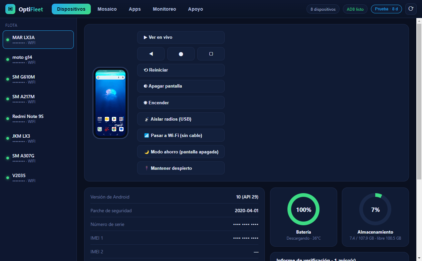Image resolution: width=422 pixels, height=261 pixels.
Task: Open the Dispositivos tab
Action: (x=71, y=9)
